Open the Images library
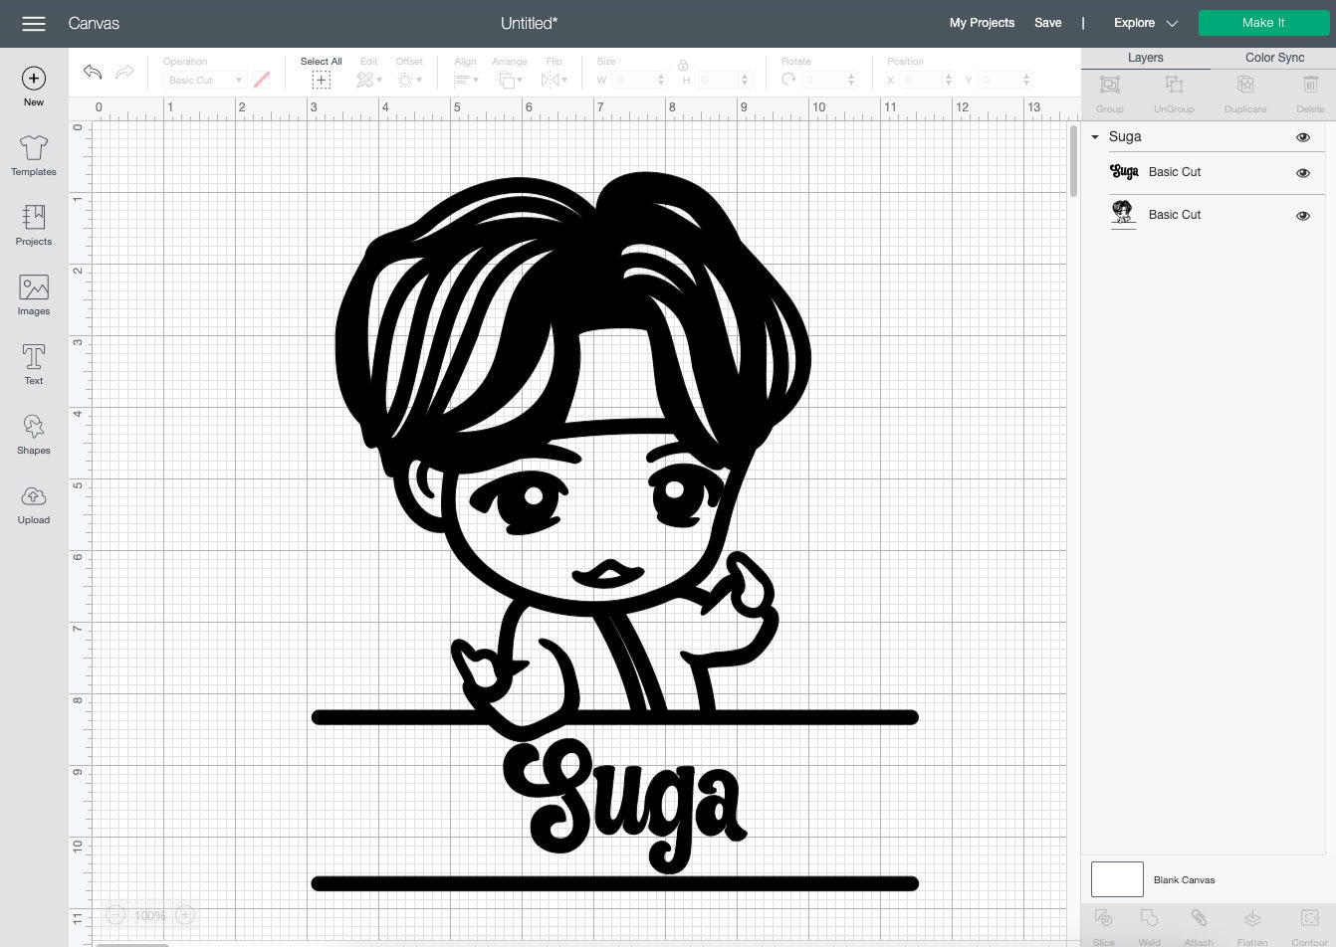Image resolution: width=1336 pixels, height=947 pixels. tap(34, 295)
